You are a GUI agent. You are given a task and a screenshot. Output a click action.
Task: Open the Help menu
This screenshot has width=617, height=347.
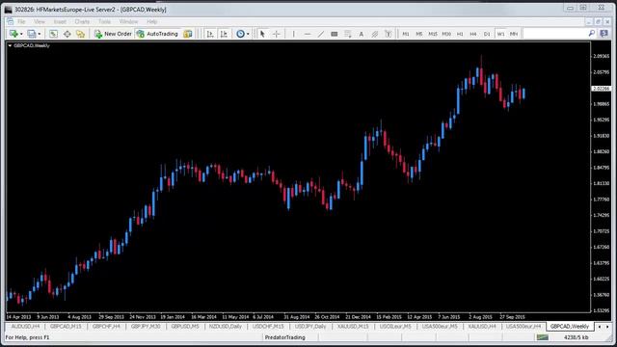point(152,21)
